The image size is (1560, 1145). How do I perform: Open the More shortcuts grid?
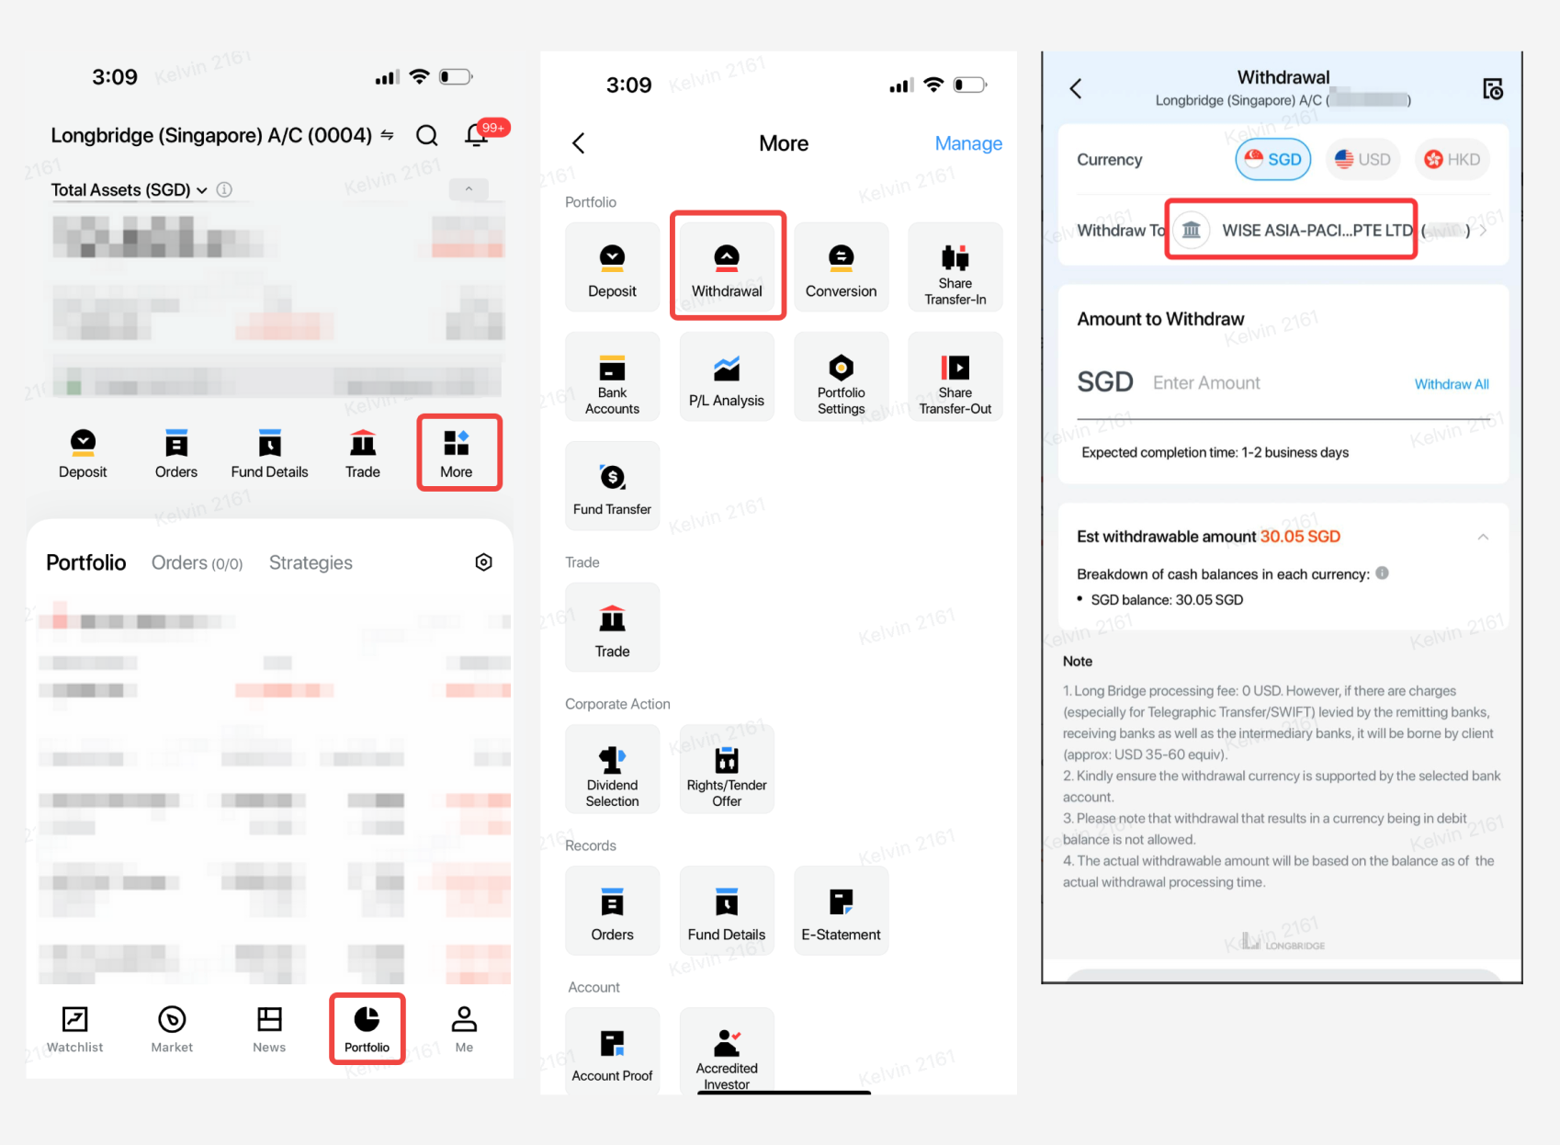tap(457, 453)
